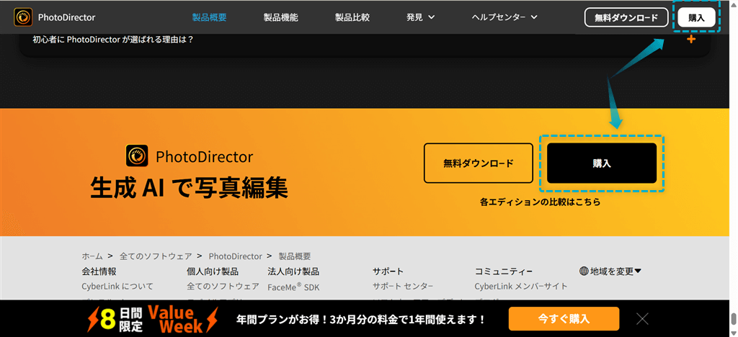Image resolution: width=738 pixels, height=337 pixels.
Task: Click the page vertical scrollbar thumb
Action: coord(734,319)
